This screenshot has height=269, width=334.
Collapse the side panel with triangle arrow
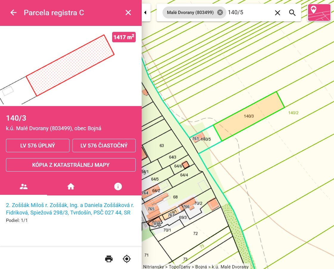click(146, 13)
